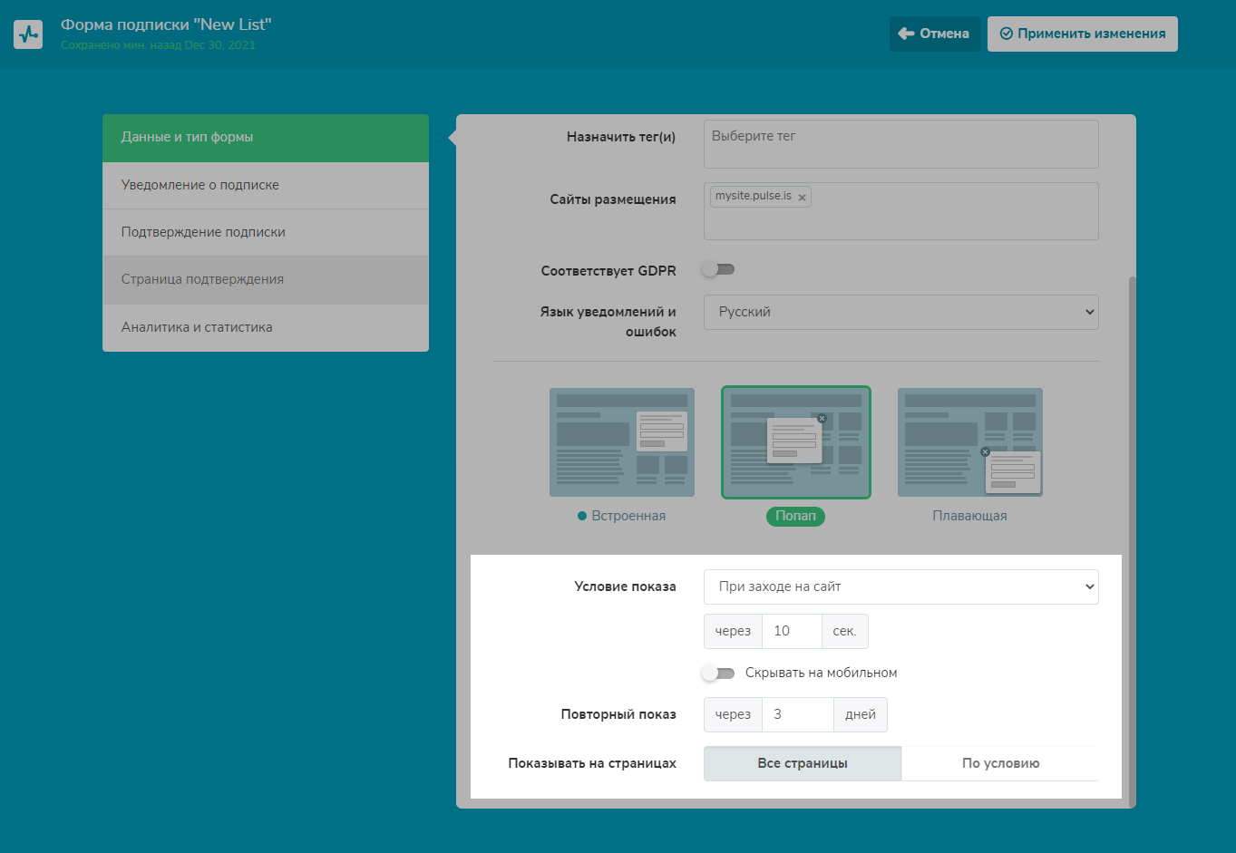Screen dimensions: 1236x853
Task: Toggle the GDPR compliance switch
Action: click(718, 269)
